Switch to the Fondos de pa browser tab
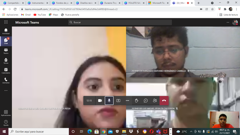This screenshot has height=135, width=240. tap(62, 3)
